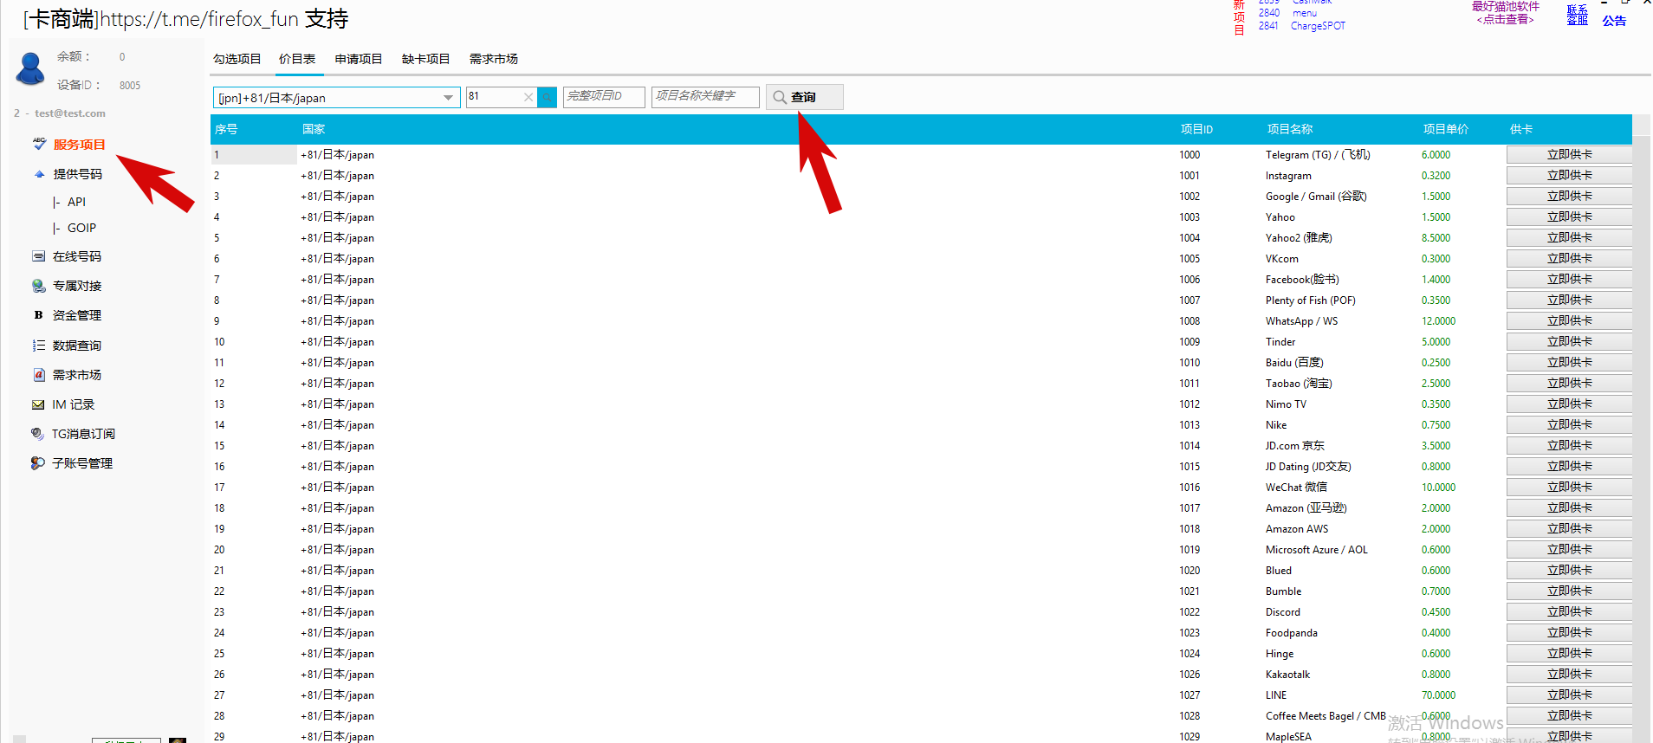Click the 查询 search button

click(804, 97)
